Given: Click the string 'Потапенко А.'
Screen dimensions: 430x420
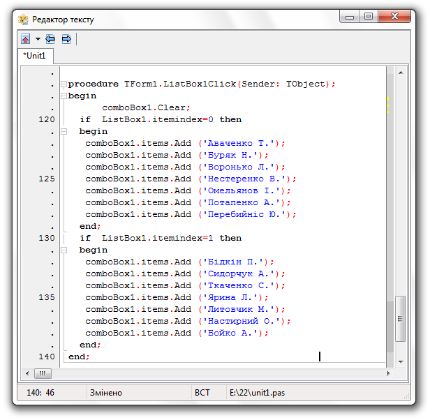Looking at the screenshot, I should (242, 202).
